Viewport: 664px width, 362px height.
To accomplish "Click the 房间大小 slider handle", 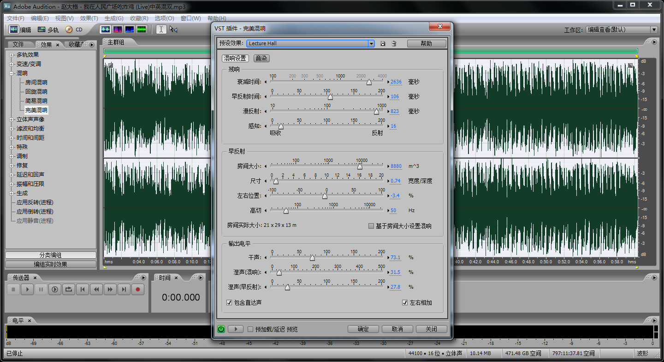I will point(360,166).
